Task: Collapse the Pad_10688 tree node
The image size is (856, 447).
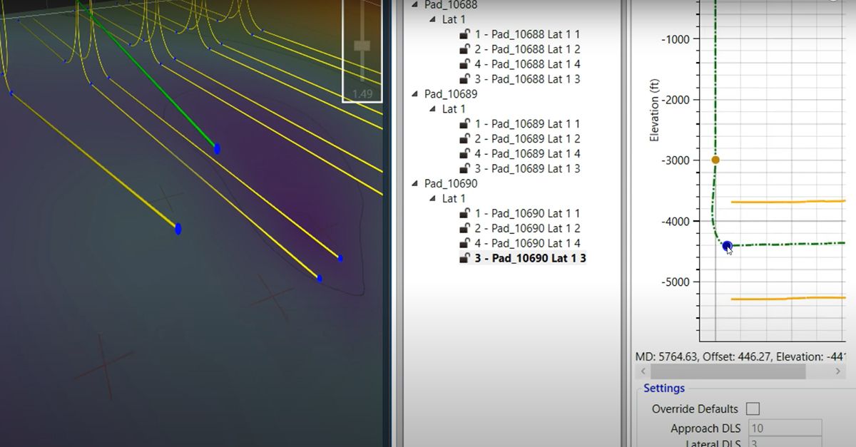Action: pos(414,5)
